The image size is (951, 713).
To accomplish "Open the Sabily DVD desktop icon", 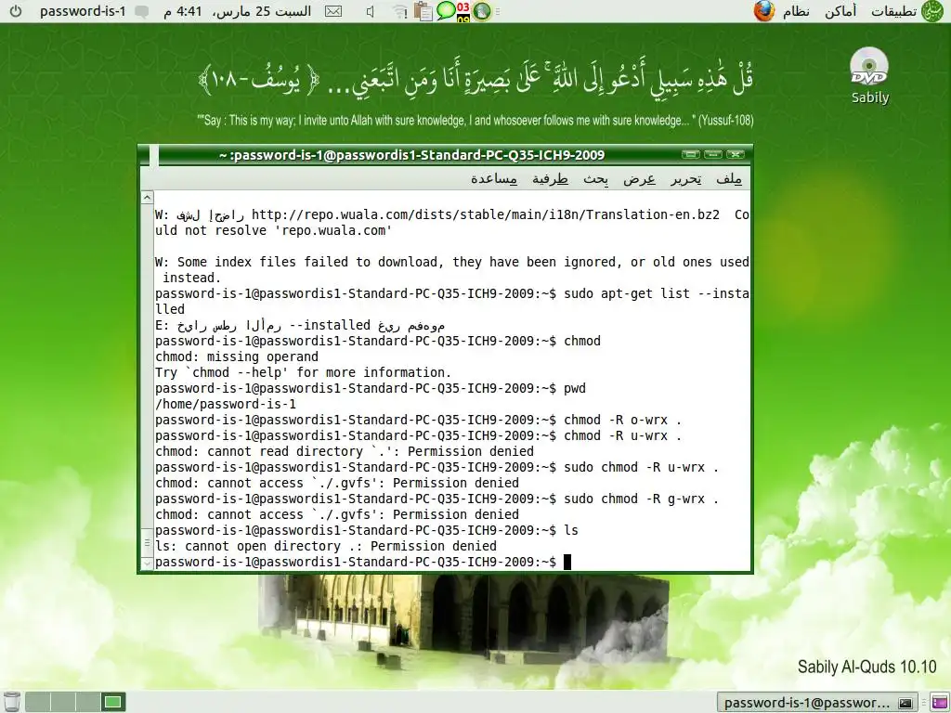I will point(869,76).
